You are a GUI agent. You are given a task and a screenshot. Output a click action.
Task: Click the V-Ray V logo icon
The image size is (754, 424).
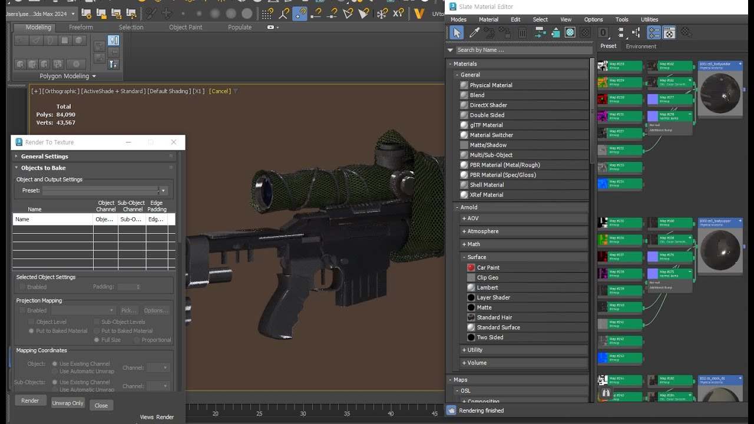420,13
